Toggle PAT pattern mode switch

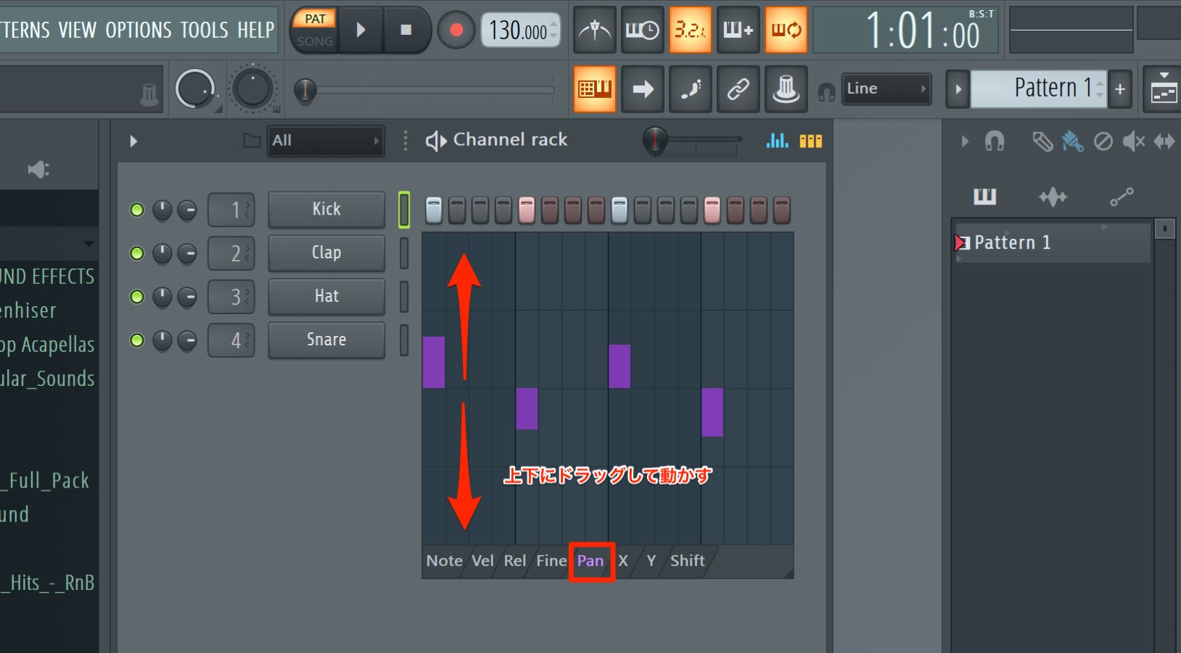tap(315, 20)
